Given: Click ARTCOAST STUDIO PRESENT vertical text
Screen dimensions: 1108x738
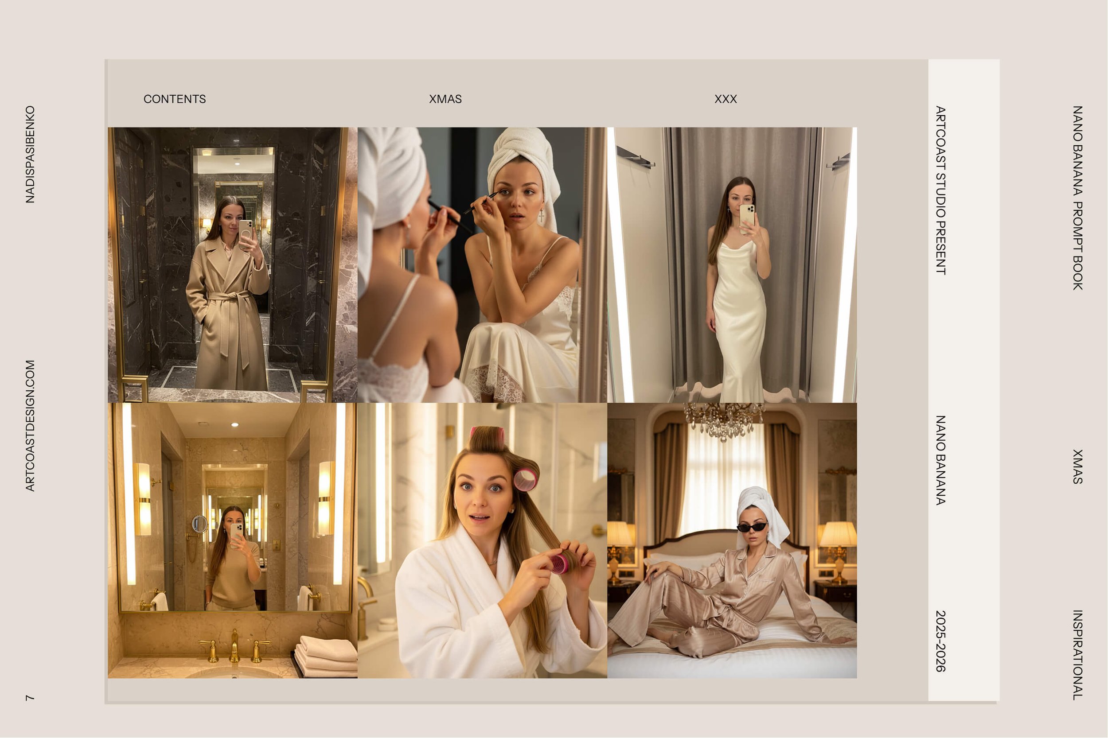Looking at the screenshot, I should coord(940,190).
